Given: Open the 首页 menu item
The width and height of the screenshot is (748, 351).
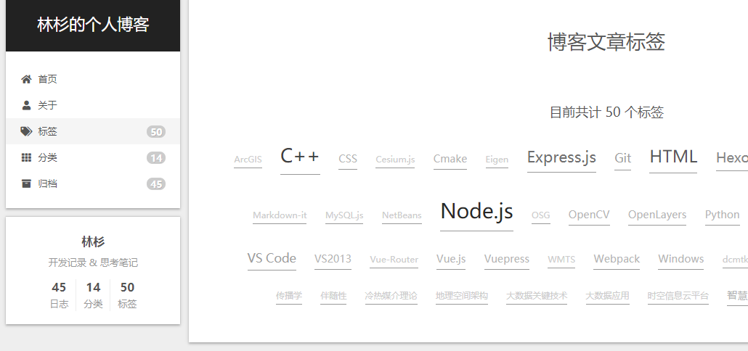Looking at the screenshot, I should [x=93, y=79].
